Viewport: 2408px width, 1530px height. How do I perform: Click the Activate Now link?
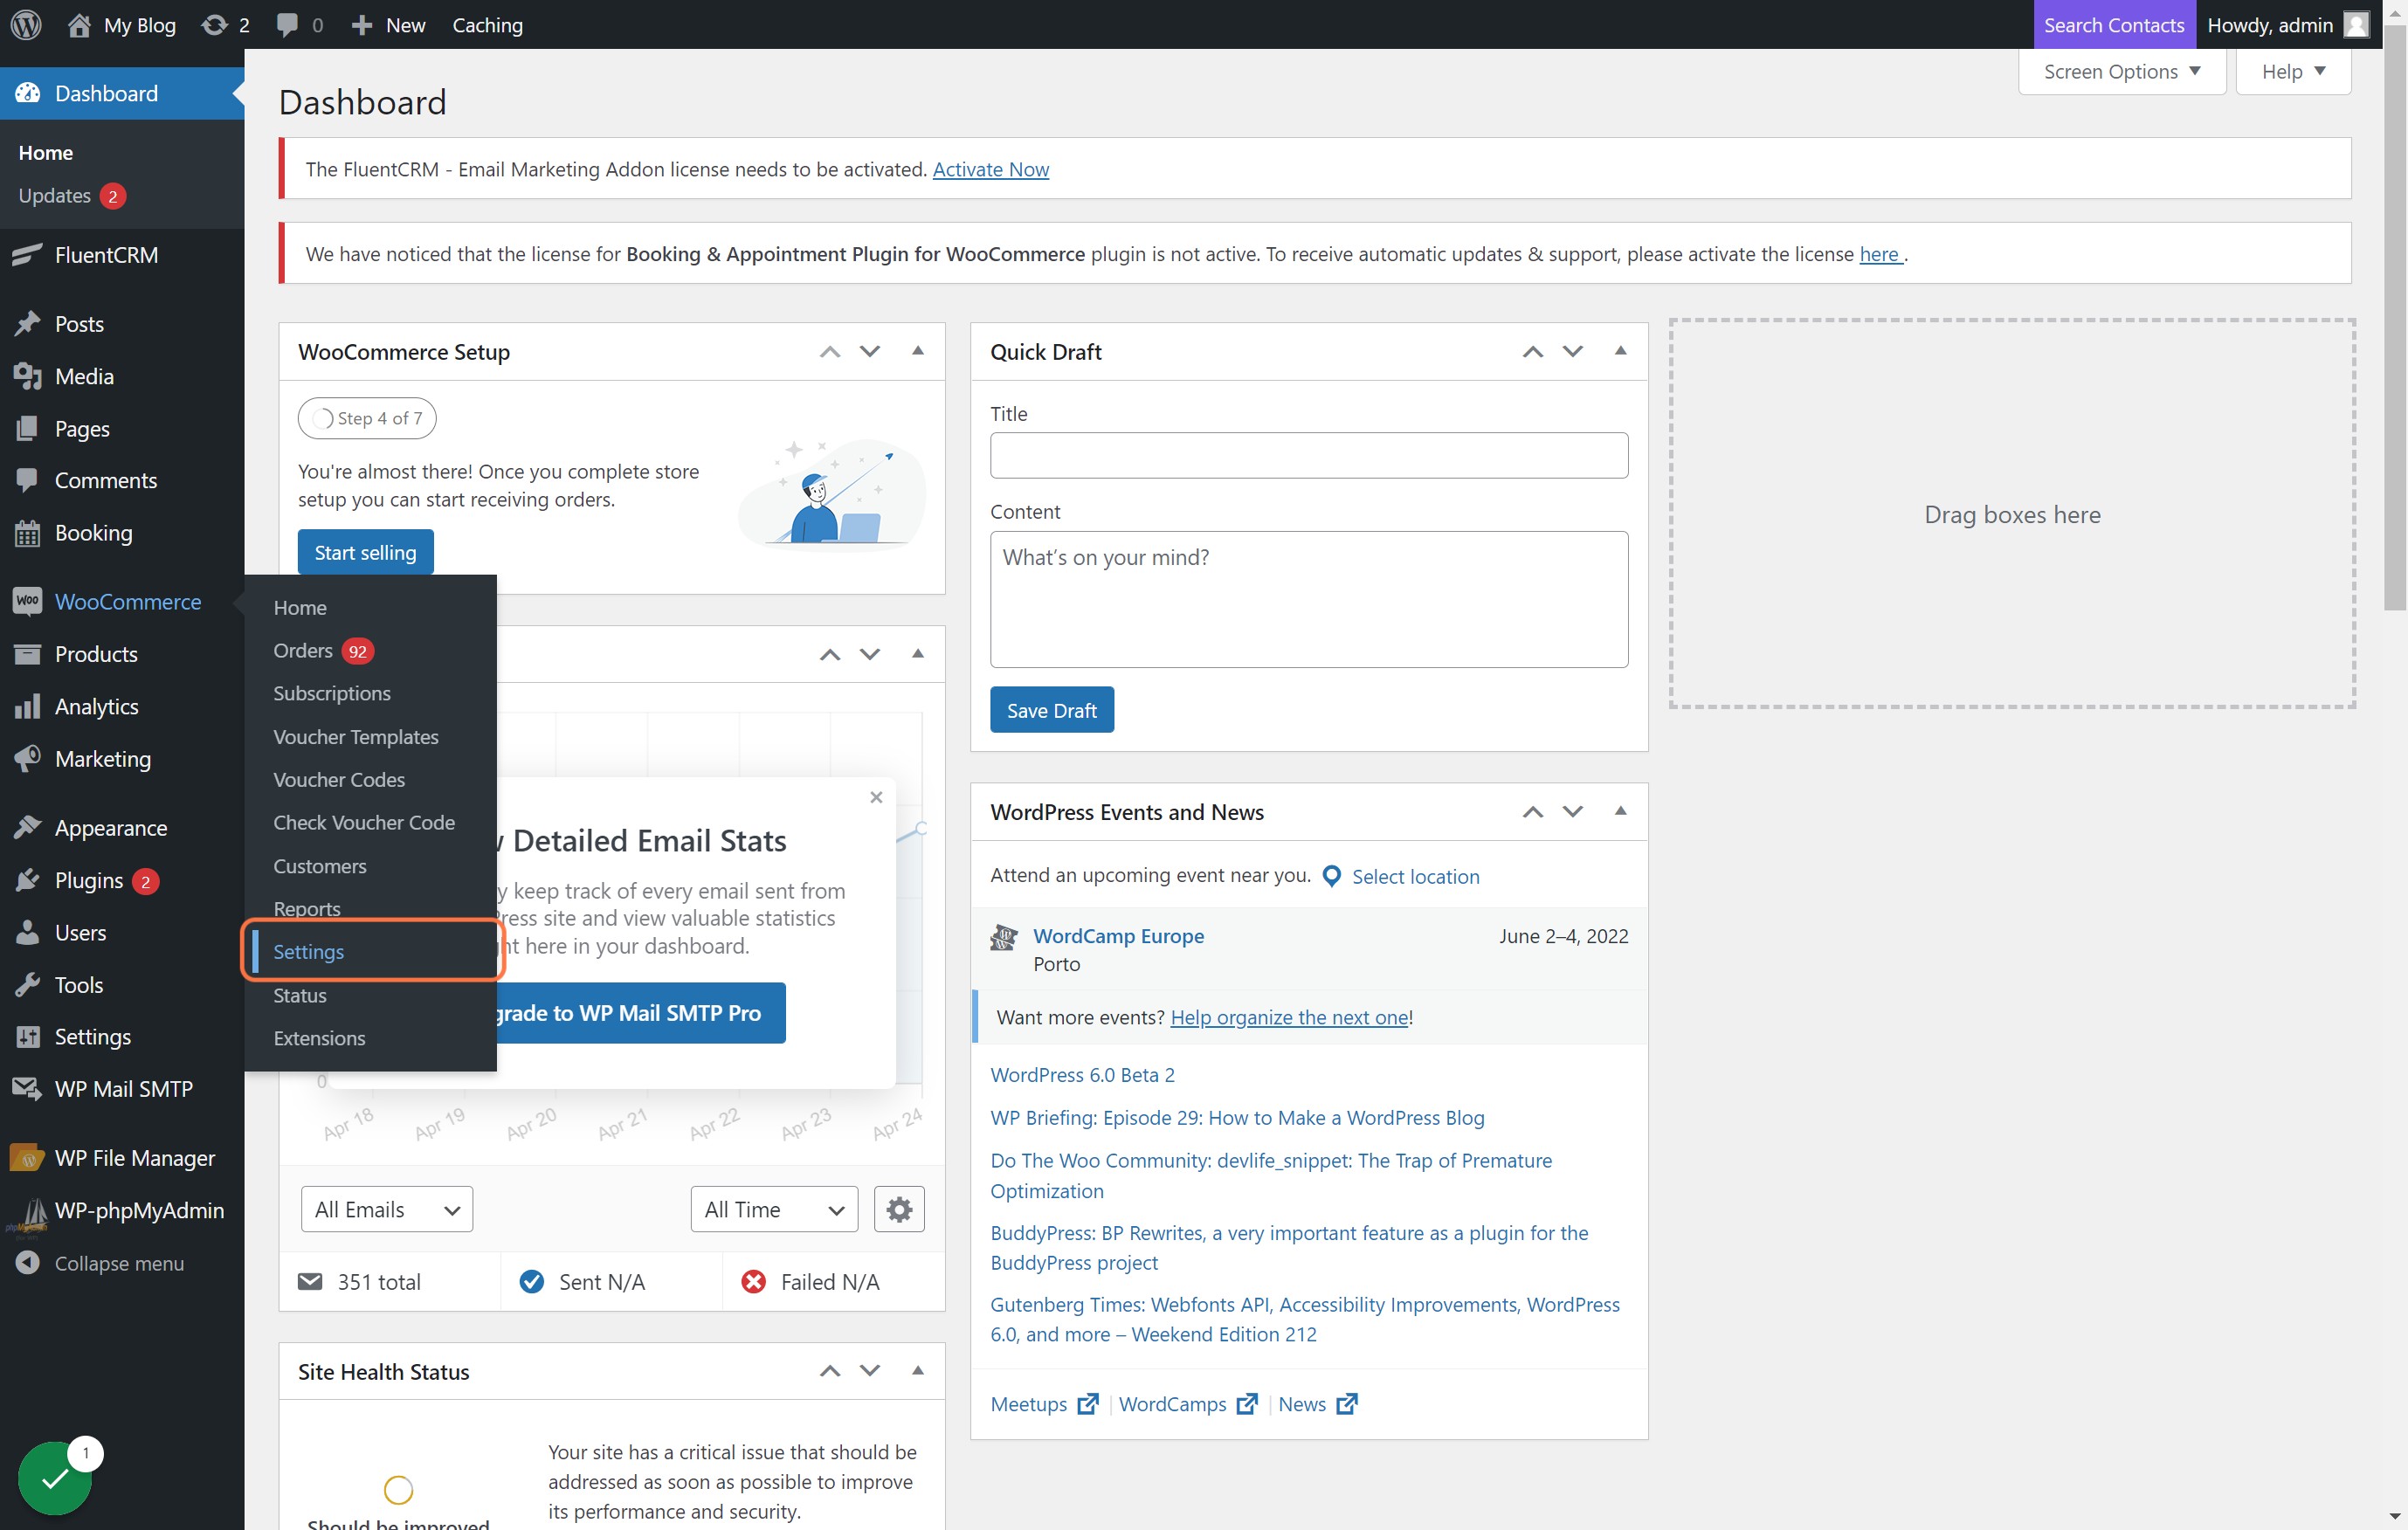click(990, 169)
